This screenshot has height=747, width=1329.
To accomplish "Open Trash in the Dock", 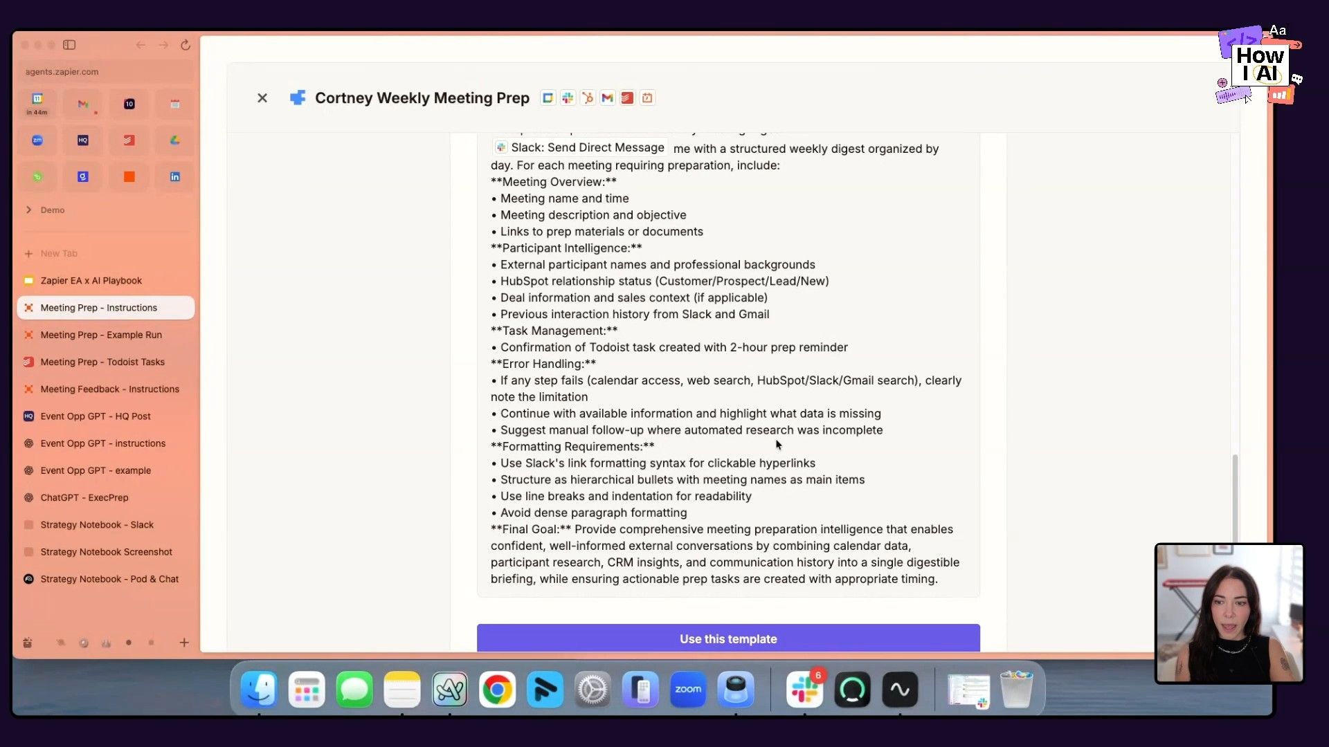I will pos(1016,690).
